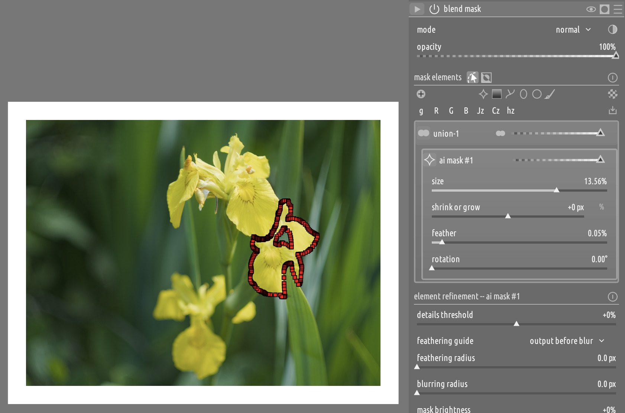Select the gradient mask tool

[497, 94]
